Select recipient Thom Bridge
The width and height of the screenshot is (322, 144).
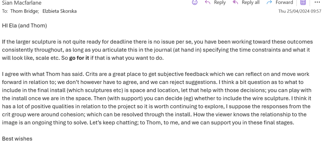click(x=24, y=11)
